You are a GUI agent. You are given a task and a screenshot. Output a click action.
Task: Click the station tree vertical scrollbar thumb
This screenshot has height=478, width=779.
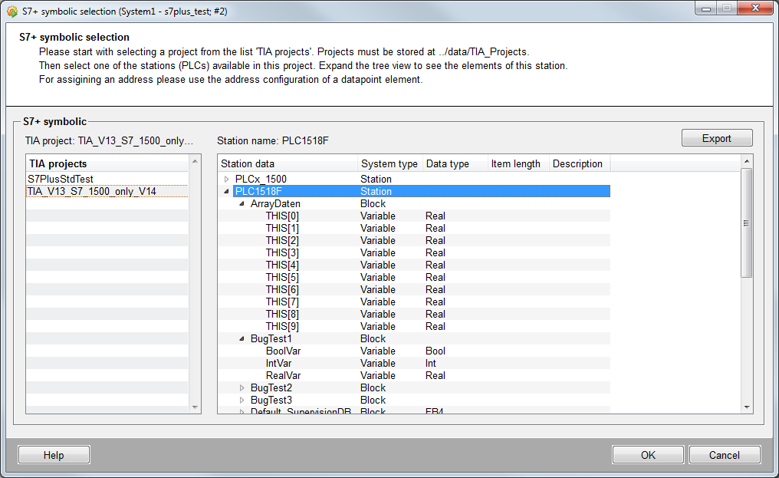(746, 223)
